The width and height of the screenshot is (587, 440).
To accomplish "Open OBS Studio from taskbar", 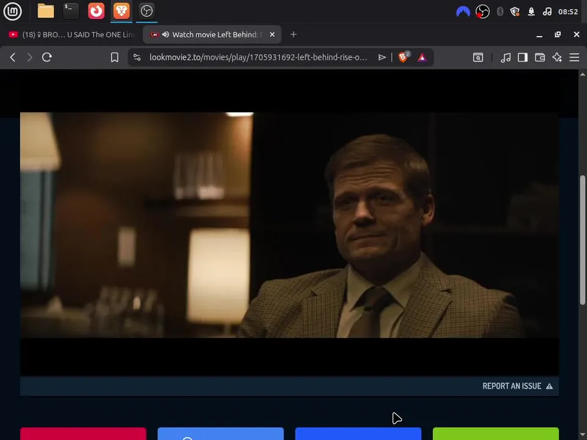I will (x=146, y=11).
